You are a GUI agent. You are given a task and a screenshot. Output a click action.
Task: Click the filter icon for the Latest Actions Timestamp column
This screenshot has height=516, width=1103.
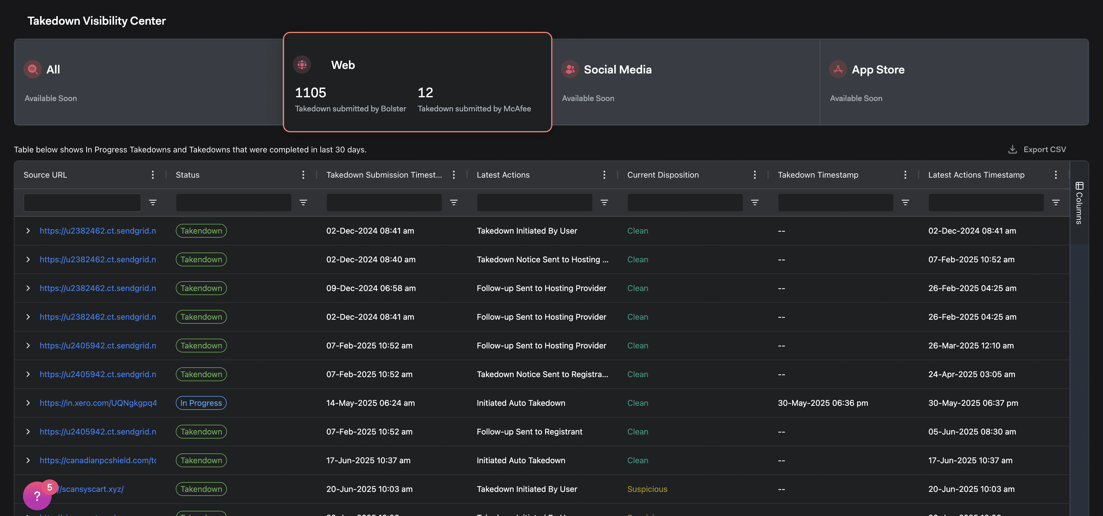pos(1056,202)
